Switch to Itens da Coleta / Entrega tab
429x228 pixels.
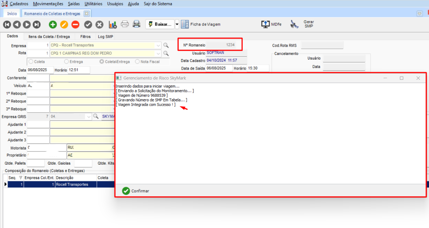point(49,37)
